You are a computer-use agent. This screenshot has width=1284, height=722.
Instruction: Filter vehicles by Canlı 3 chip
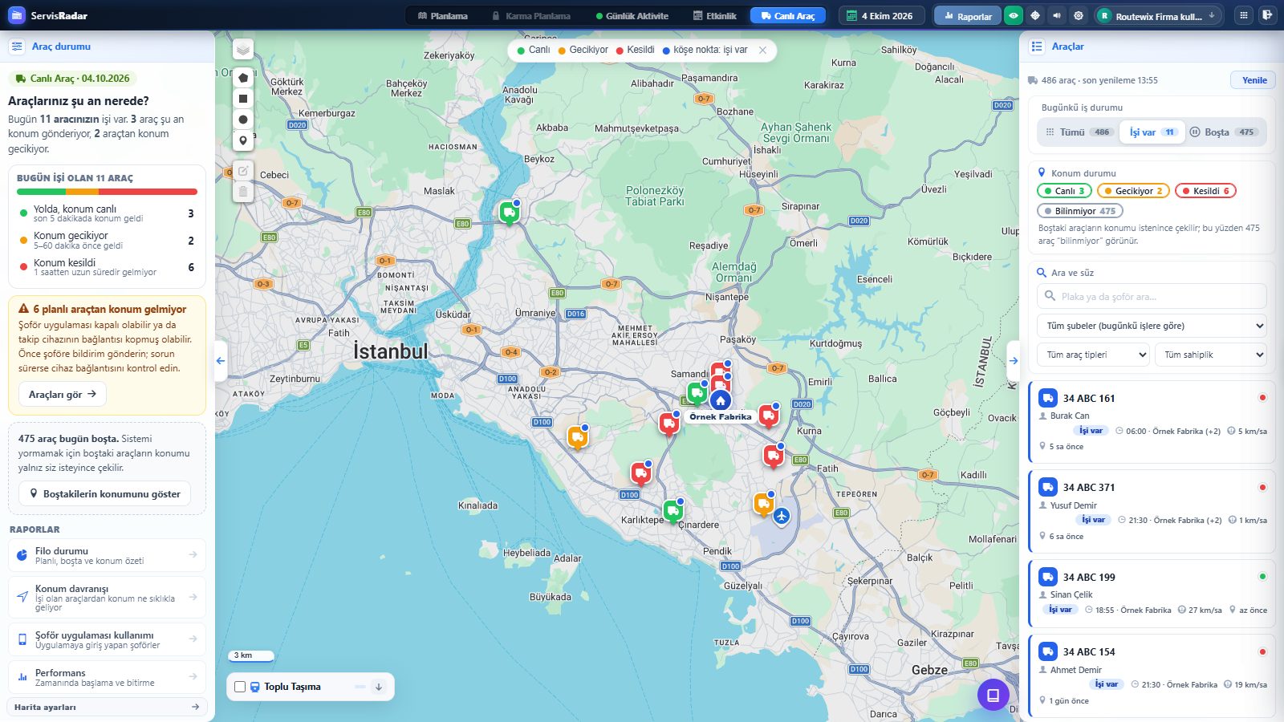pos(1064,191)
